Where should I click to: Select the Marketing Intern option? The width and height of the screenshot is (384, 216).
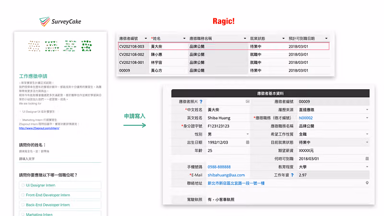point(60,214)
